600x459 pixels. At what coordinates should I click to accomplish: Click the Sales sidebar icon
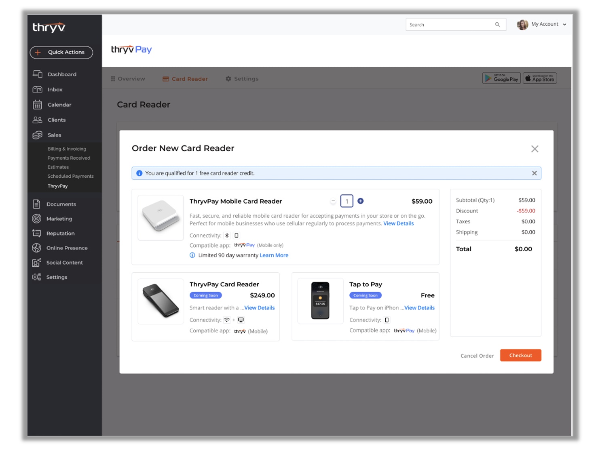[37, 135]
